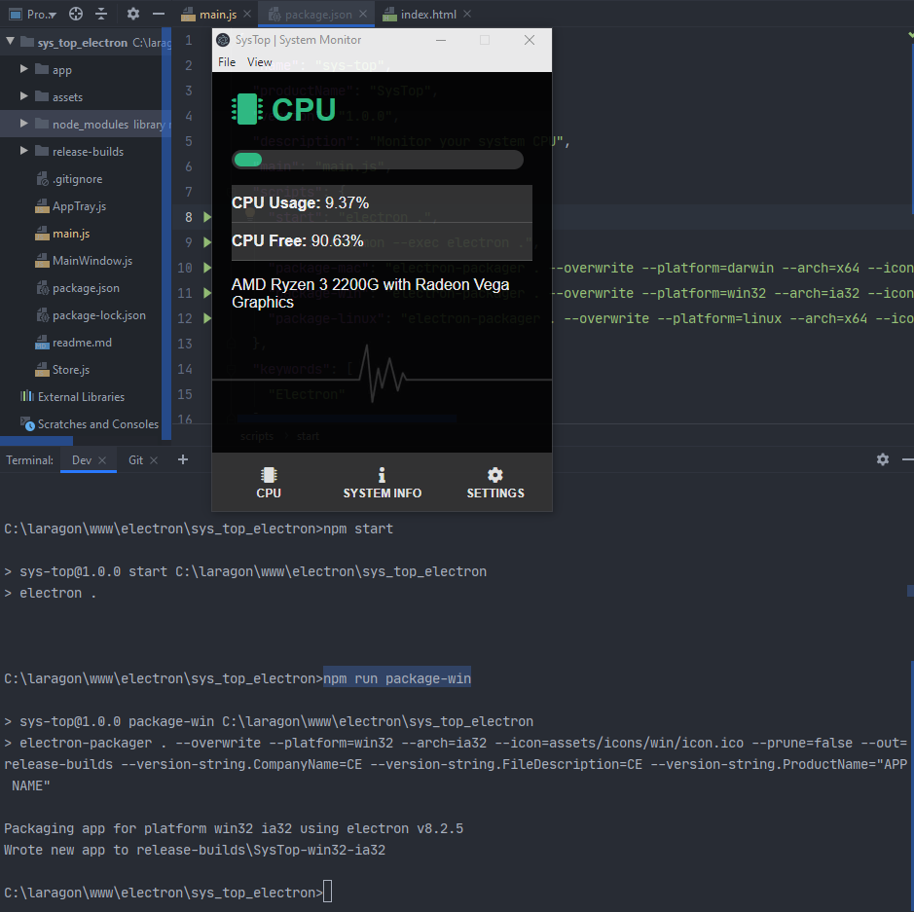Click the locate-file crosshair icon
Image resolution: width=914 pixels, height=912 pixels.
pyautogui.click(x=76, y=14)
